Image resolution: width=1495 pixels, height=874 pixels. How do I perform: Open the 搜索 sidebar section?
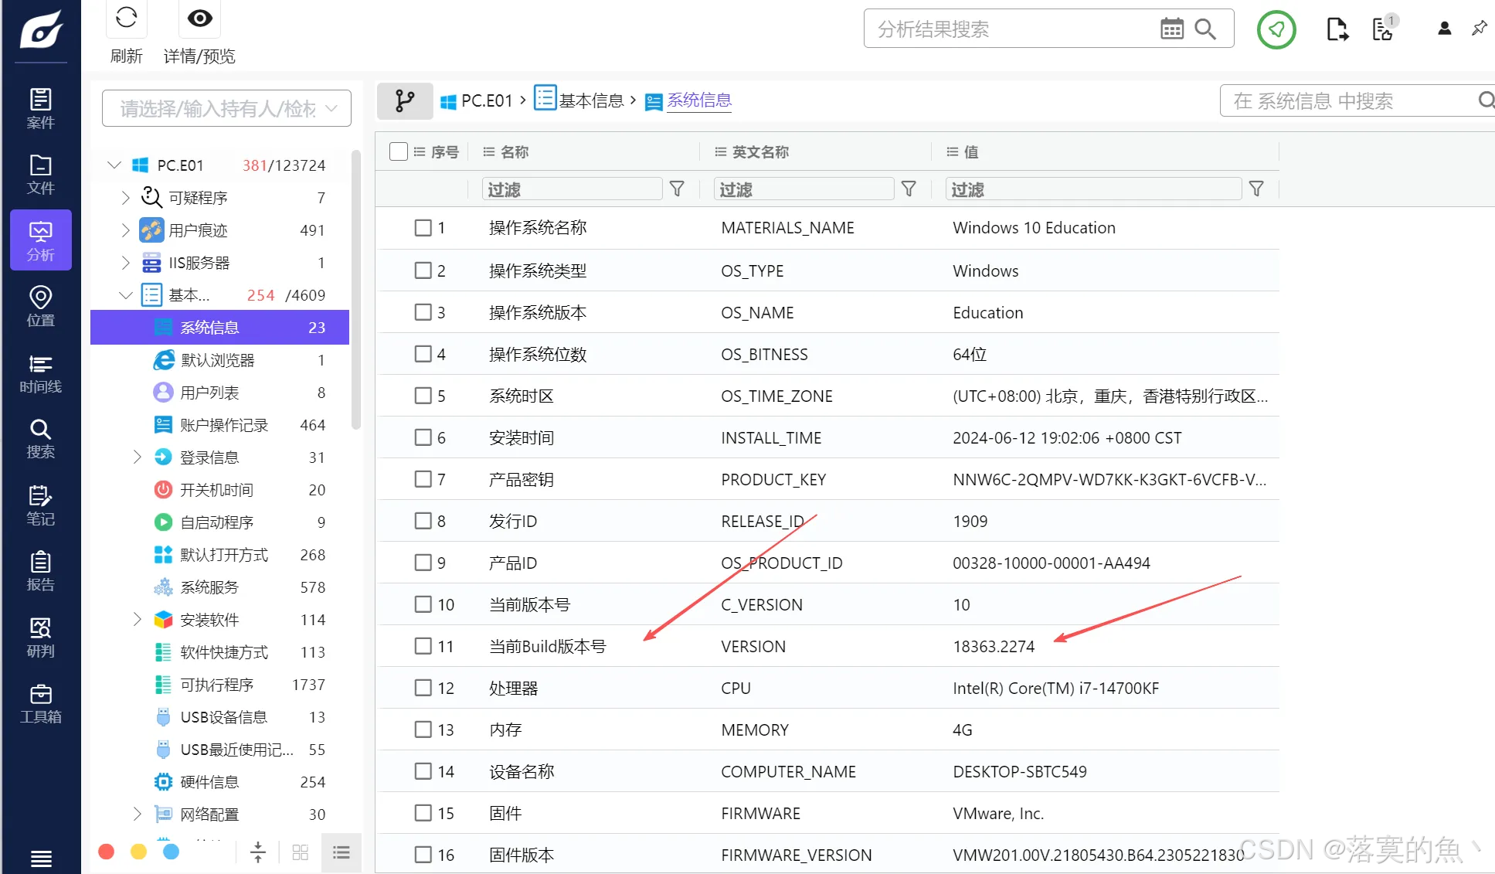pos(41,439)
